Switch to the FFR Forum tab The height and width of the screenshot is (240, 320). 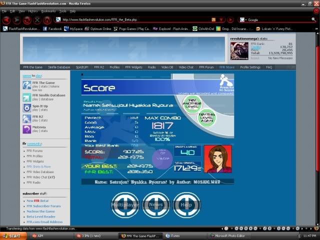pos(206,67)
